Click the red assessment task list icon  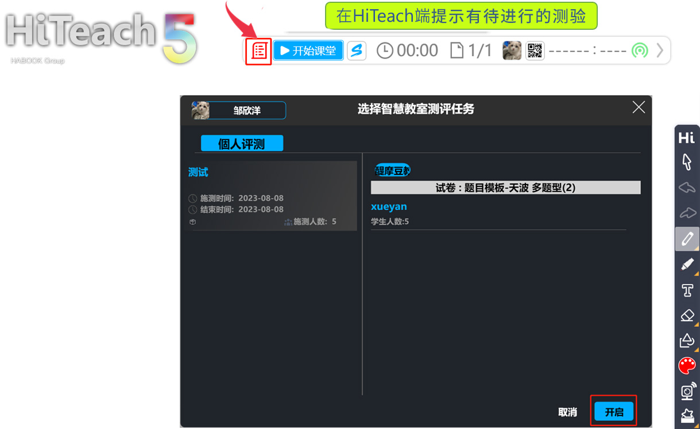pos(259,51)
